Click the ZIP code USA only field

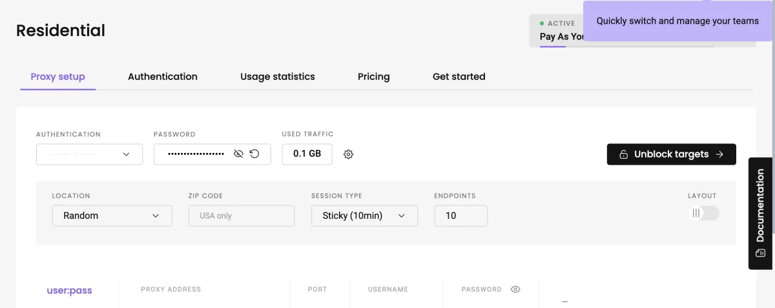coord(242,216)
